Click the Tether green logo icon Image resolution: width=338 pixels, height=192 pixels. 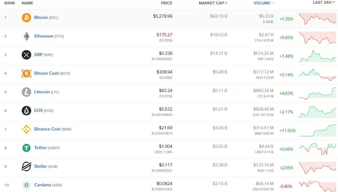(x=26, y=148)
